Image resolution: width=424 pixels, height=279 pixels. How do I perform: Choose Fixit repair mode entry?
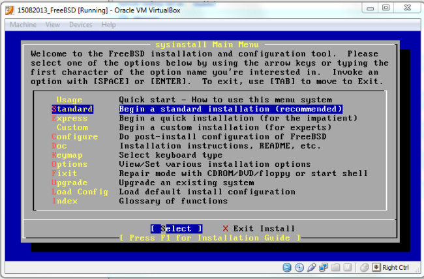pos(65,173)
